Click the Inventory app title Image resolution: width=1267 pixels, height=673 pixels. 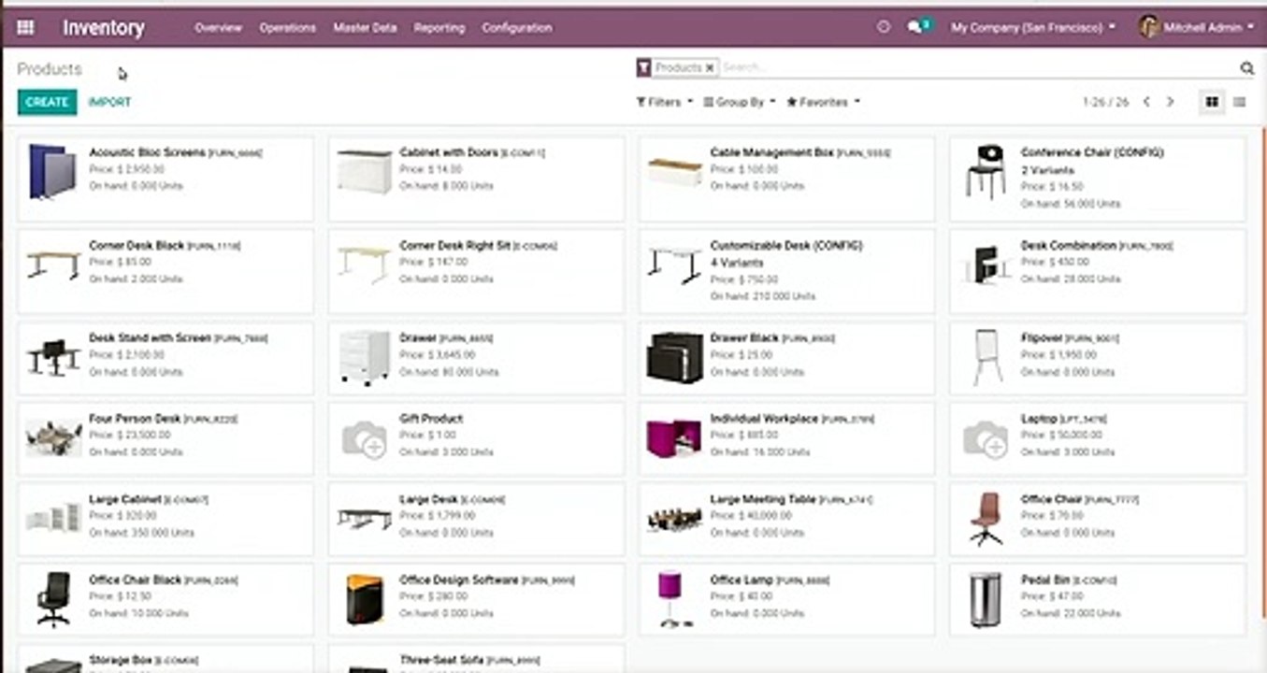(x=104, y=28)
